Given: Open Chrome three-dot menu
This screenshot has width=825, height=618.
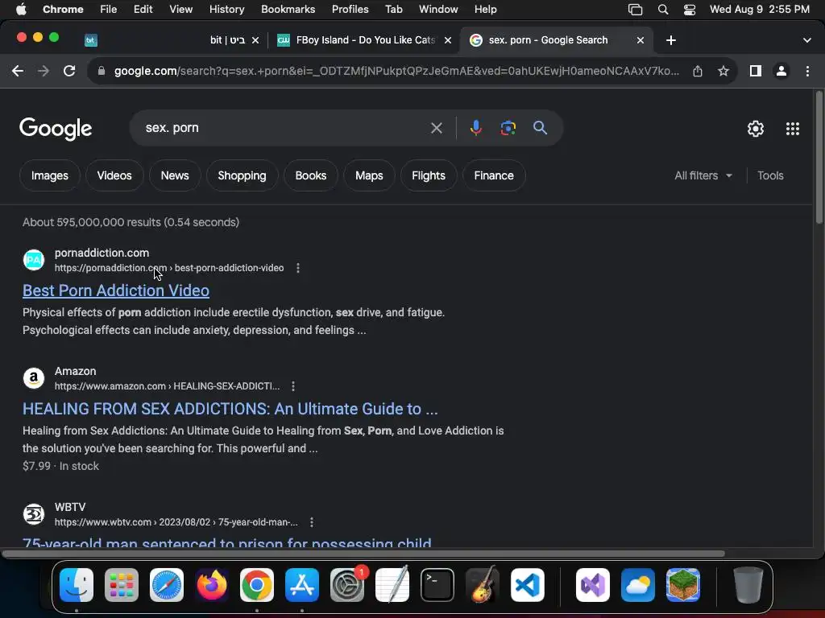Looking at the screenshot, I should tap(807, 71).
